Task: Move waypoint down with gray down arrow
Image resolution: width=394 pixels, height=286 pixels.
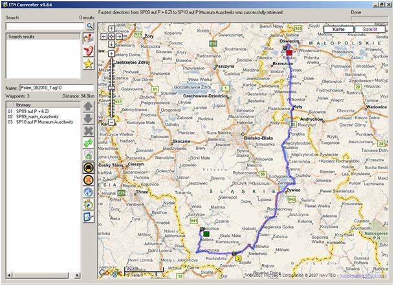Action: pos(89,119)
